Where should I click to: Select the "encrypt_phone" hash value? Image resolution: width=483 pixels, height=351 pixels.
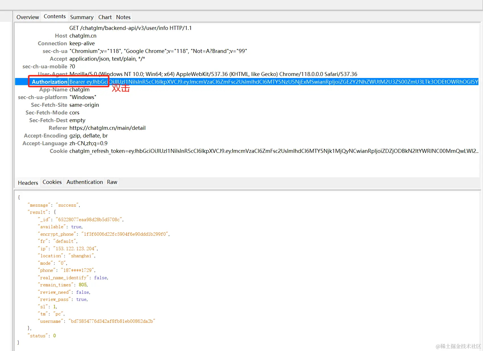(125, 234)
